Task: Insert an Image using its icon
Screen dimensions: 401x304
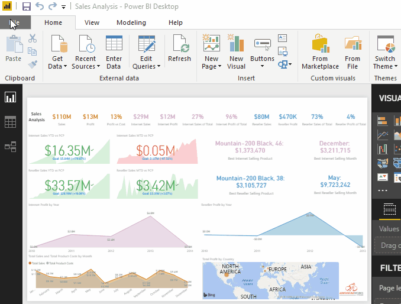Action: [283, 51]
